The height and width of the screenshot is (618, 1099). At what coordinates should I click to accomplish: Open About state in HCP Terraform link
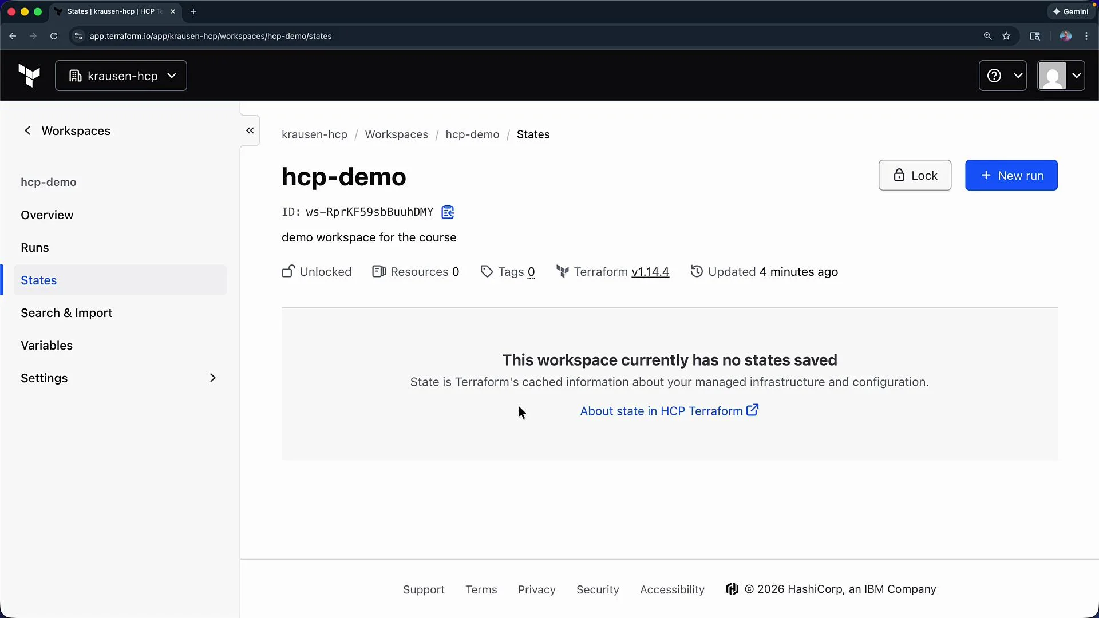tap(669, 411)
